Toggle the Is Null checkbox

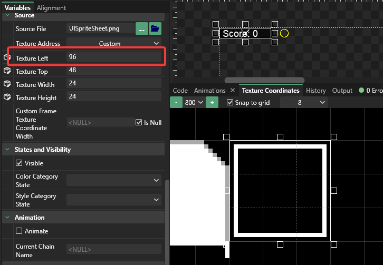[x=139, y=122]
